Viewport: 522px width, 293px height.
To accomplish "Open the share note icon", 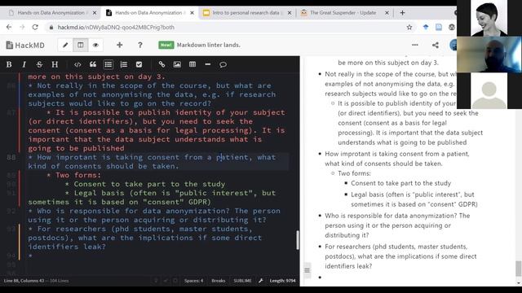I will (x=436, y=46).
